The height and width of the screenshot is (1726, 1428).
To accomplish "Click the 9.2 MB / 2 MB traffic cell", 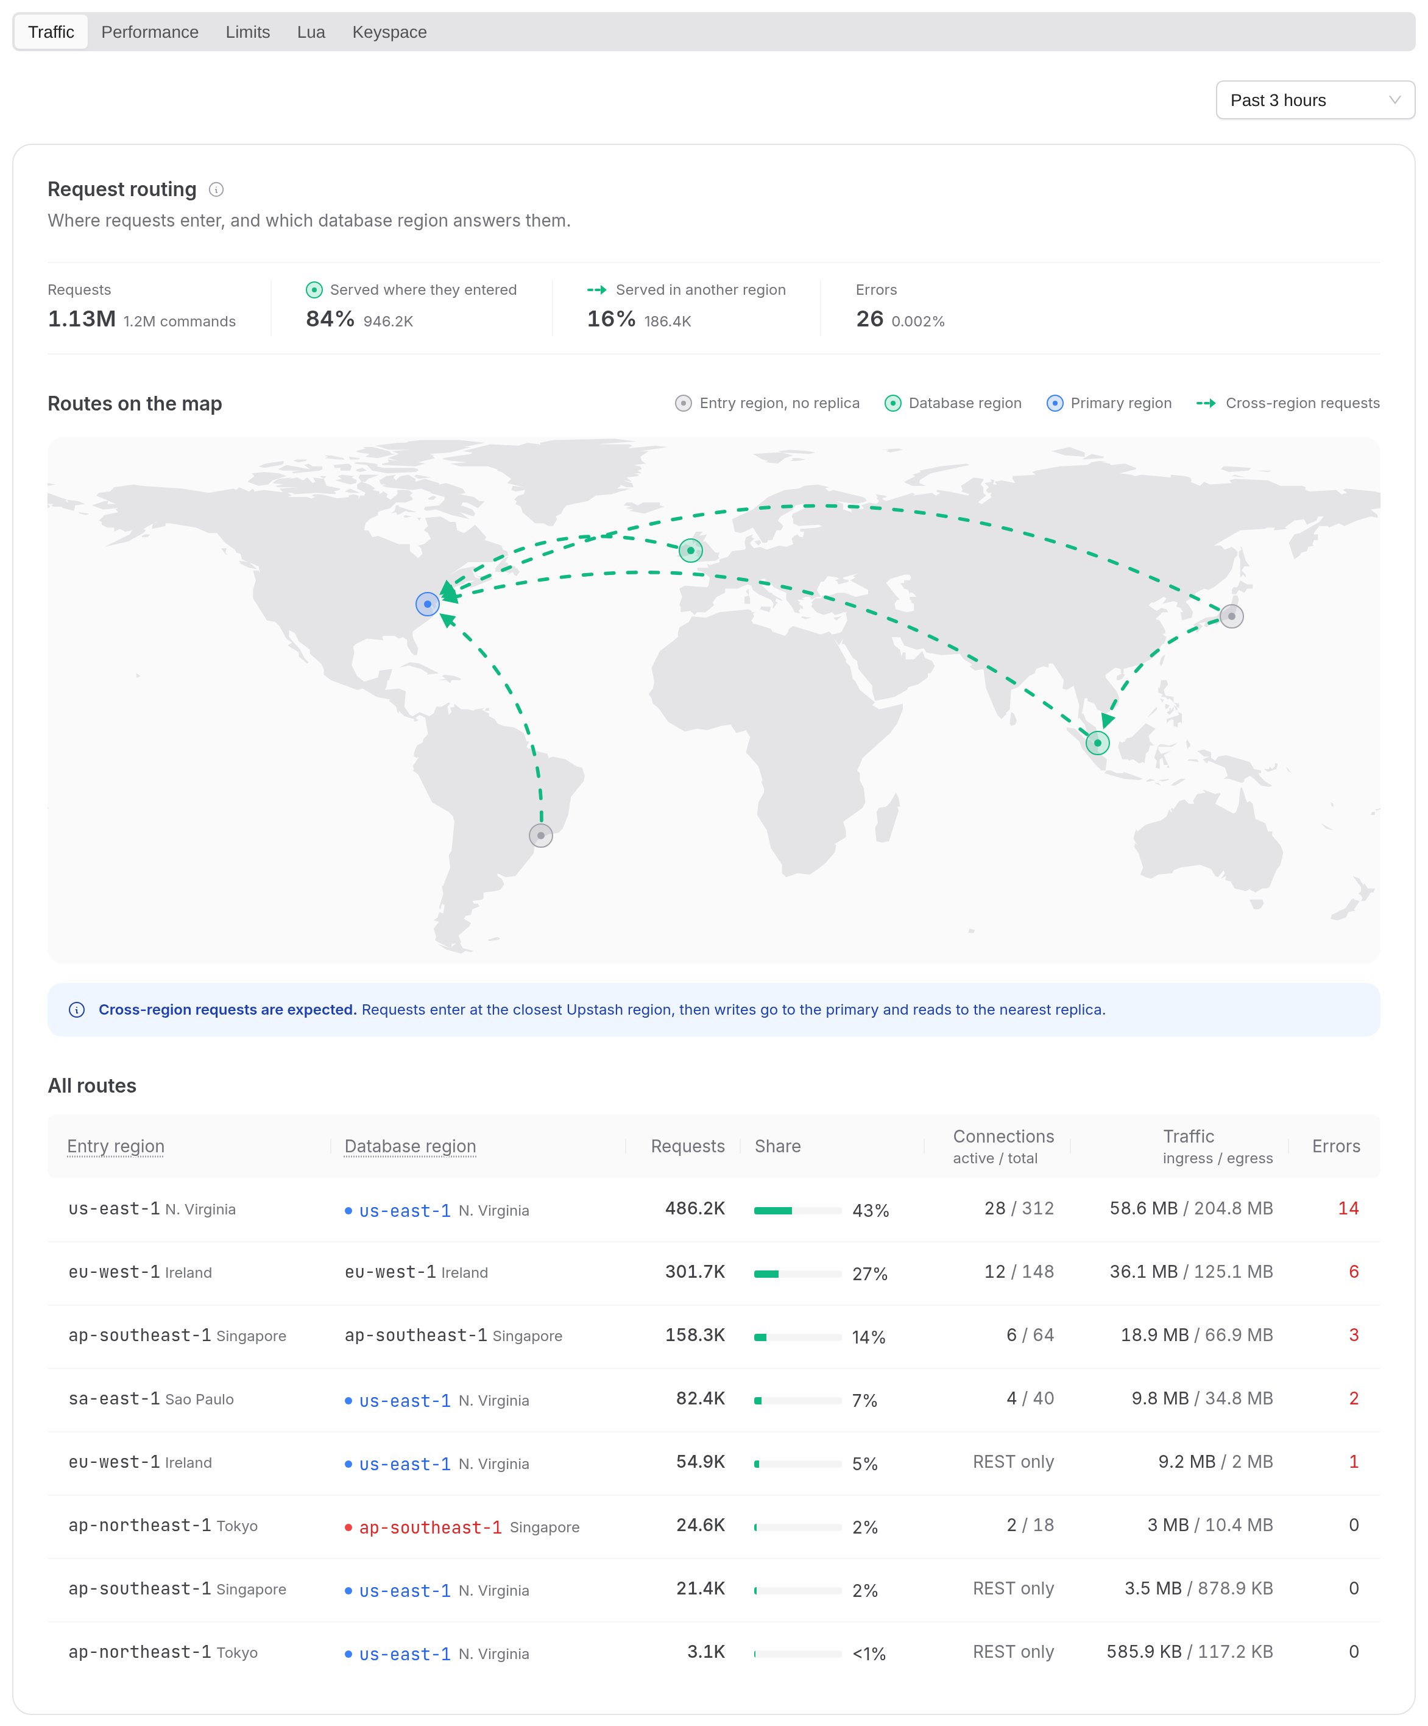I will tap(1215, 1461).
